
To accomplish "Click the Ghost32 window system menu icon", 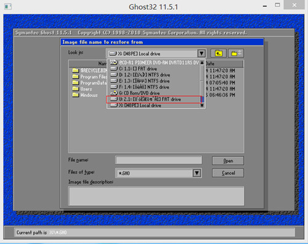I will pos(8,7).
